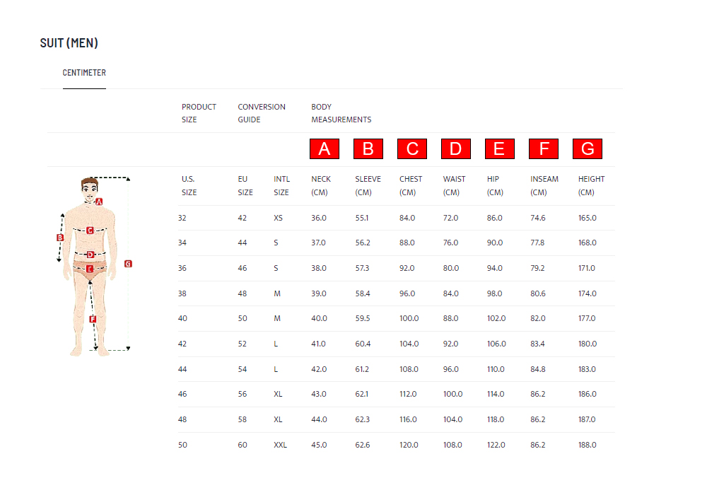Screen dimensions: 707x495
Task: Click height value 188.0
Action: 588,445
